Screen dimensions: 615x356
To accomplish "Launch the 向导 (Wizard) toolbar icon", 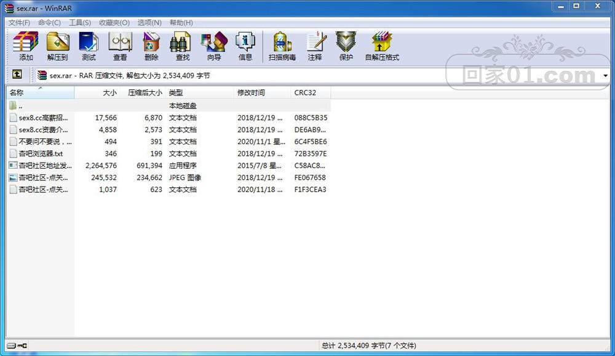I will tap(214, 42).
